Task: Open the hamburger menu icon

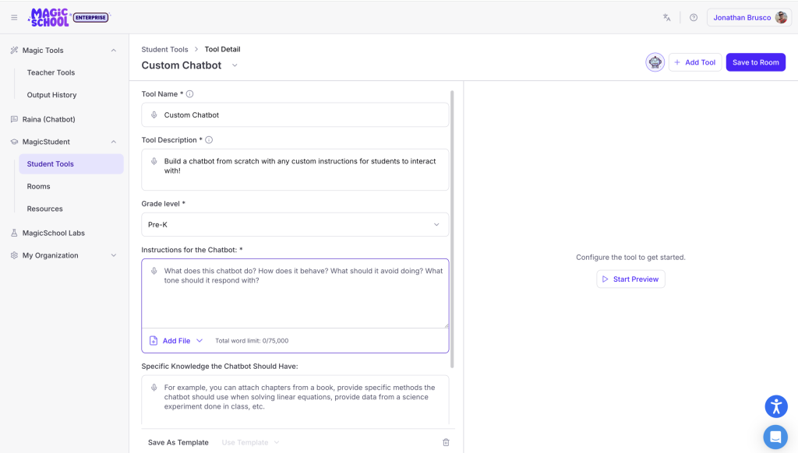Action: [14, 17]
